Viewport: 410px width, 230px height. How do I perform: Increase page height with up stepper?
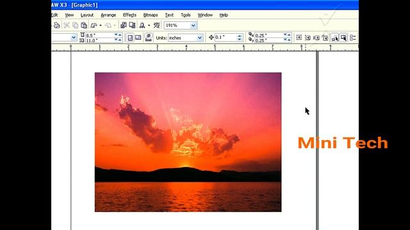(x=120, y=40)
